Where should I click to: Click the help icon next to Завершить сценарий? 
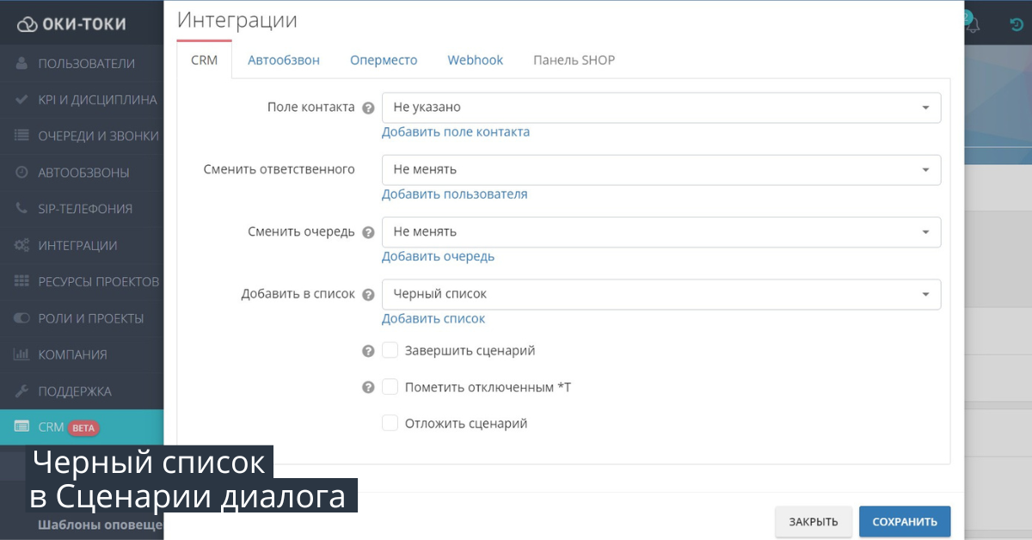[368, 351]
